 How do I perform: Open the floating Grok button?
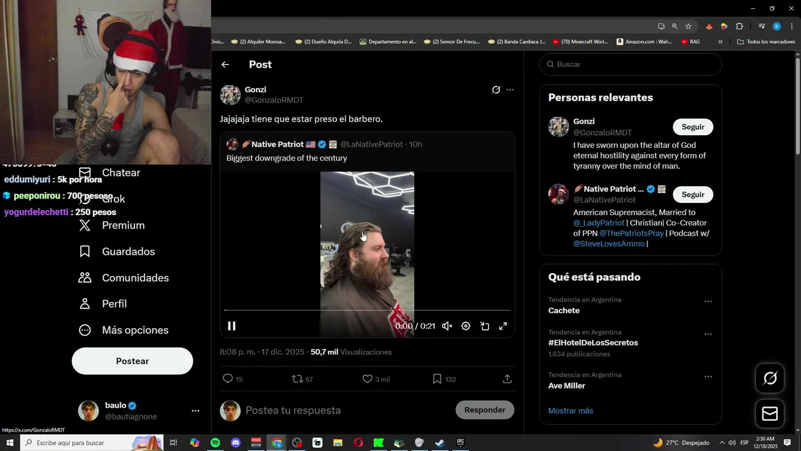coord(770,378)
